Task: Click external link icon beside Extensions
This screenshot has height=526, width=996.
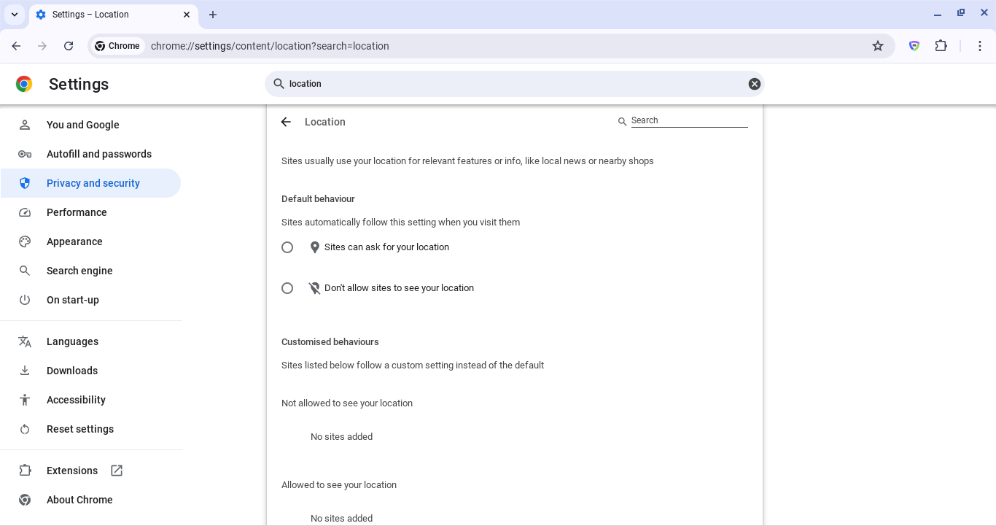Action: pyautogui.click(x=117, y=471)
